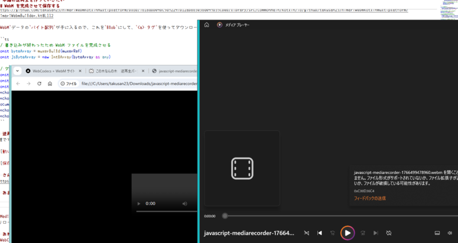The width and height of the screenshot is (458, 243).
Task: Click the skip forward seconds icon
Action: click(x=362, y=233)
